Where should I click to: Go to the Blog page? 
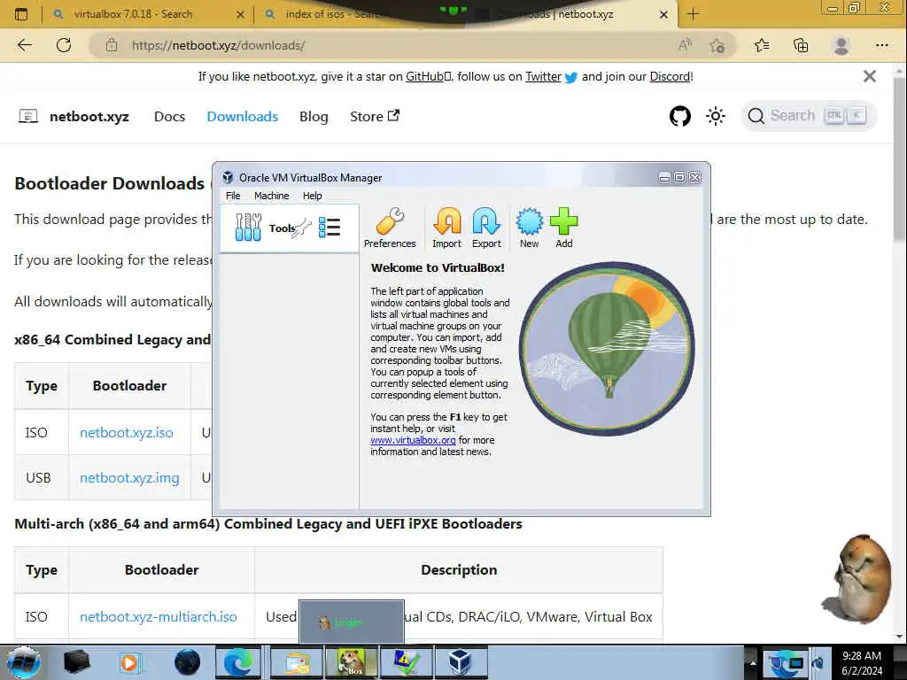[x=314, y=116]
